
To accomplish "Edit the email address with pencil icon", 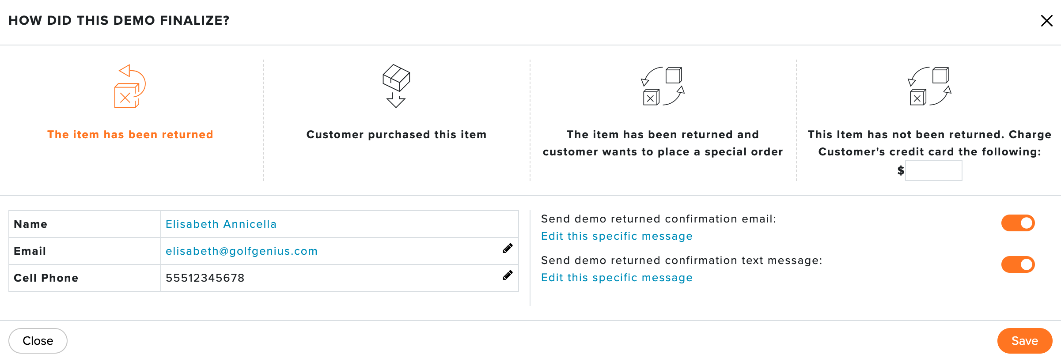I will coord(508,249).
